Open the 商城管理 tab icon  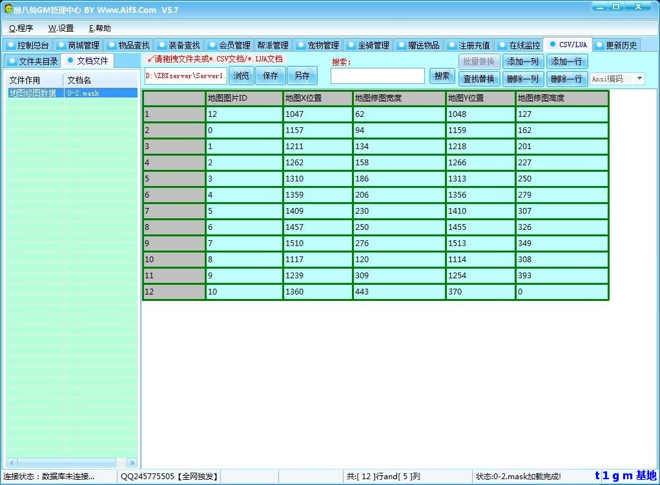point(59,45)
